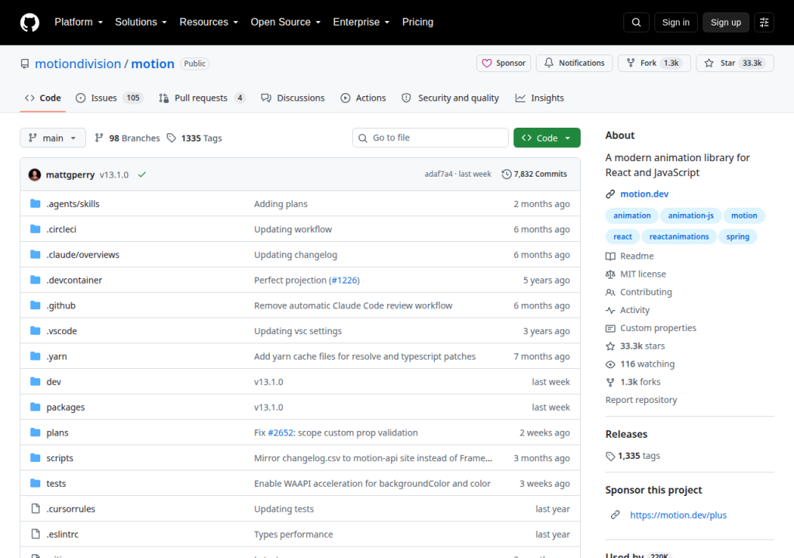The image size is (794, 558).
Task: Open the MIT license link
Action: (x=636, y=274)
